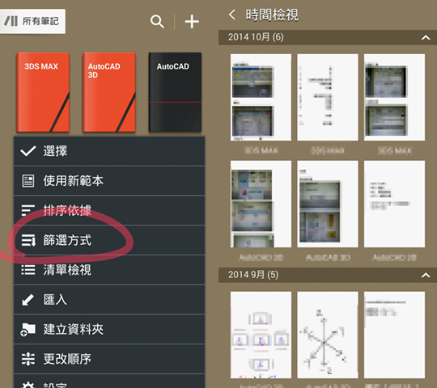This screenshot has height=388, width=437.
Task: Open the 排序依據 sort option
Action: tap(109, 210)
